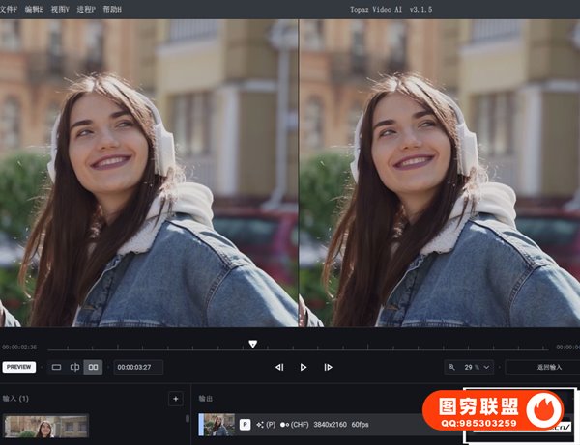Open the 文件 (File) menu
This screenshot has width=580, height=445.
click(8, 9)
